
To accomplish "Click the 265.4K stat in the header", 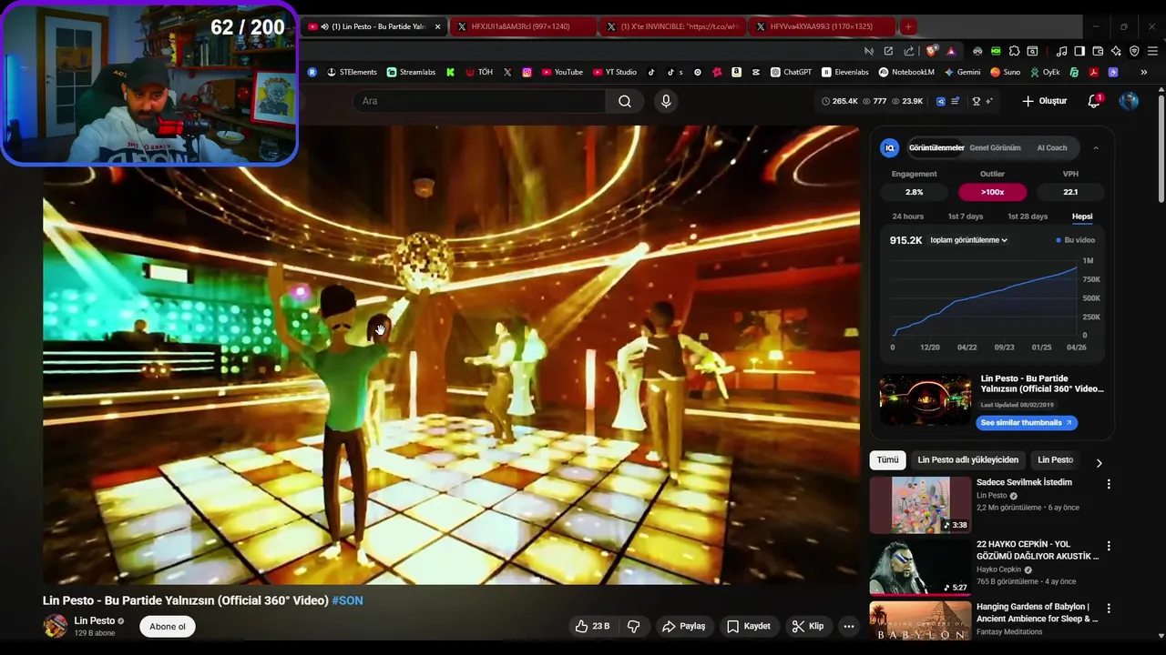I will pyautogui.click(x=840, y=101).
